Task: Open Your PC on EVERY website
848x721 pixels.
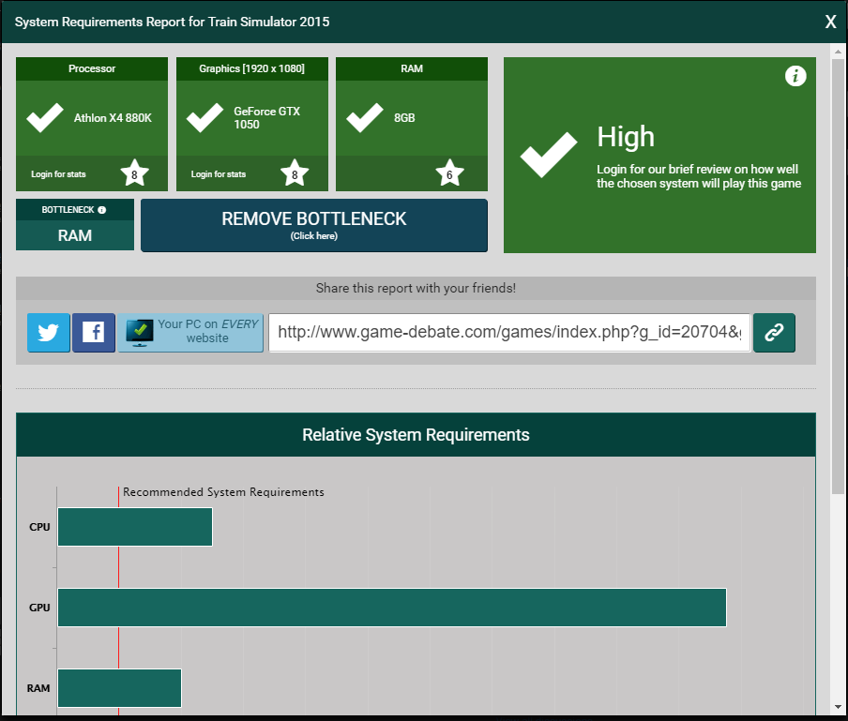Action: [190, 333]
